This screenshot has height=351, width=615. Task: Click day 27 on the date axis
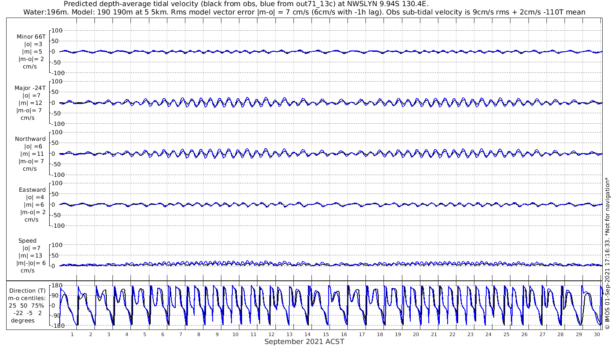543,334
